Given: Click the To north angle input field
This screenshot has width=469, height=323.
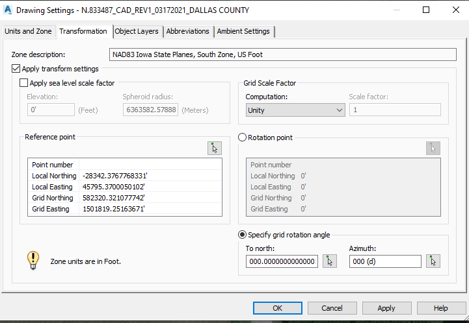Looking at the screenshot, I should (x=282, y=261).
